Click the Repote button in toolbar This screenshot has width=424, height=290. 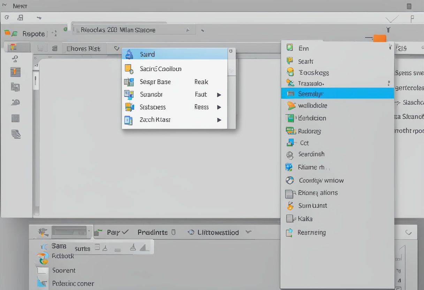click(33, 34)
